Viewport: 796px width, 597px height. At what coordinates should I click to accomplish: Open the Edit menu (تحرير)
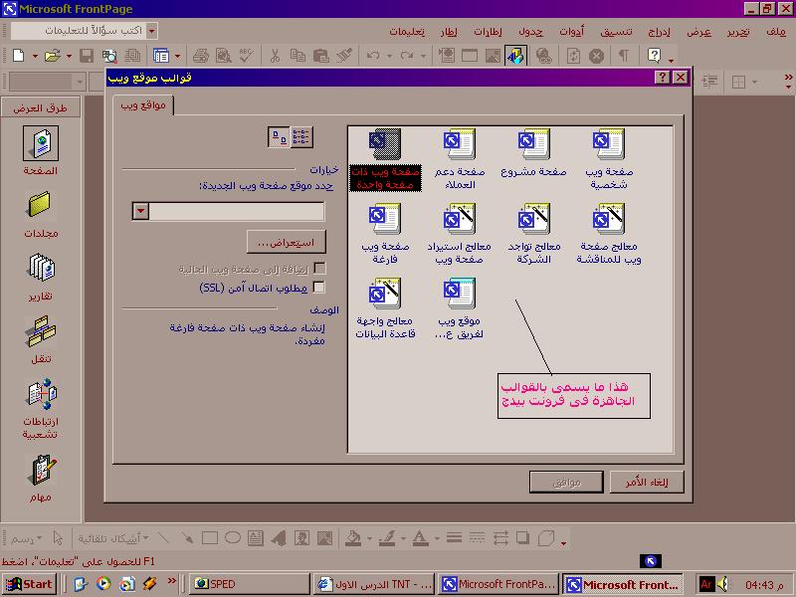click(x=737, y=32)
